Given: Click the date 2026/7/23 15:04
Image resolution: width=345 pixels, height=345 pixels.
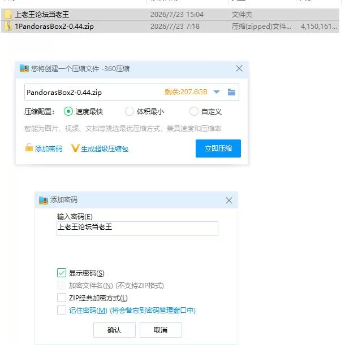Looking at the screenshot, I should [177, 15].
